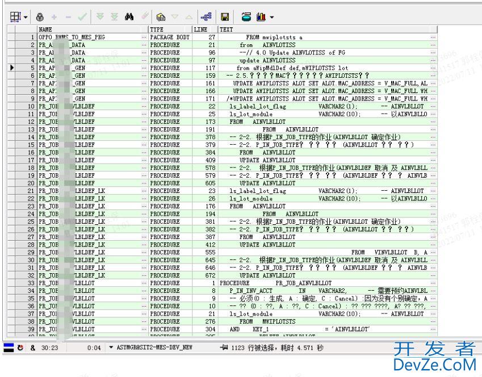Click the plus insert record icon
This screenshot has height=377, width=482.
click(x=54, y=17)
